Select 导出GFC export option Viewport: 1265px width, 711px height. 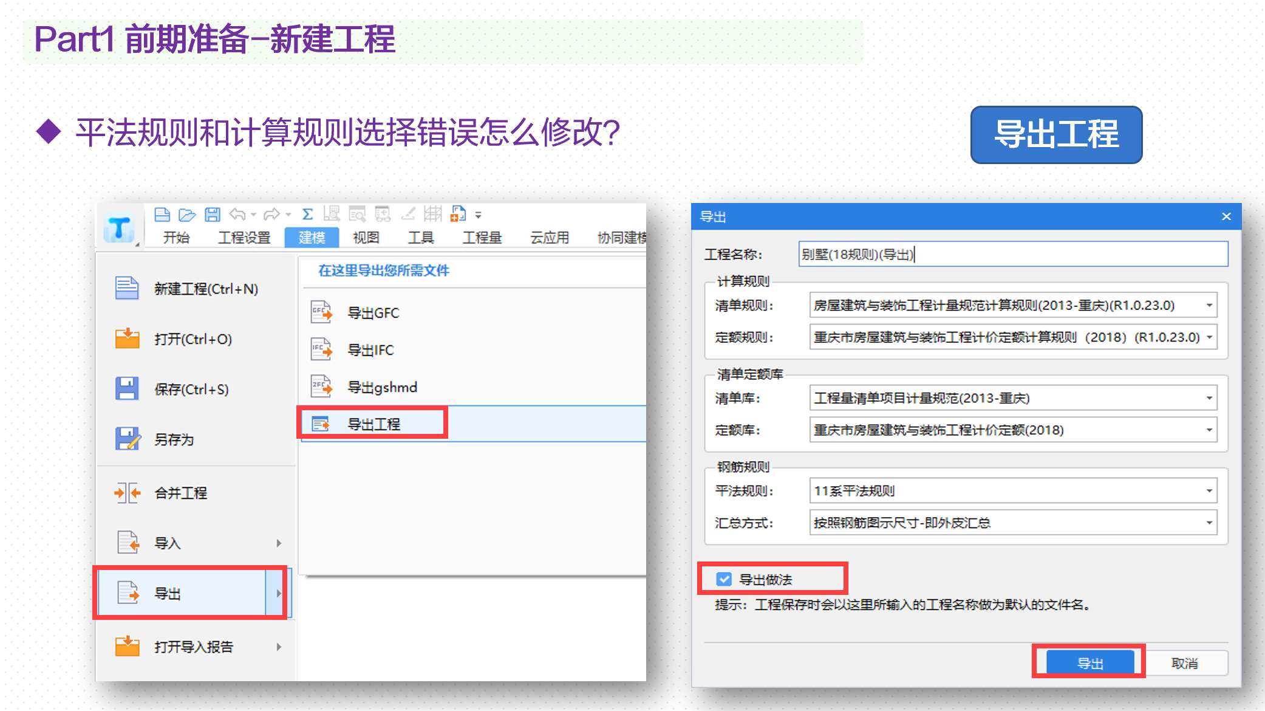click(372, 313)
